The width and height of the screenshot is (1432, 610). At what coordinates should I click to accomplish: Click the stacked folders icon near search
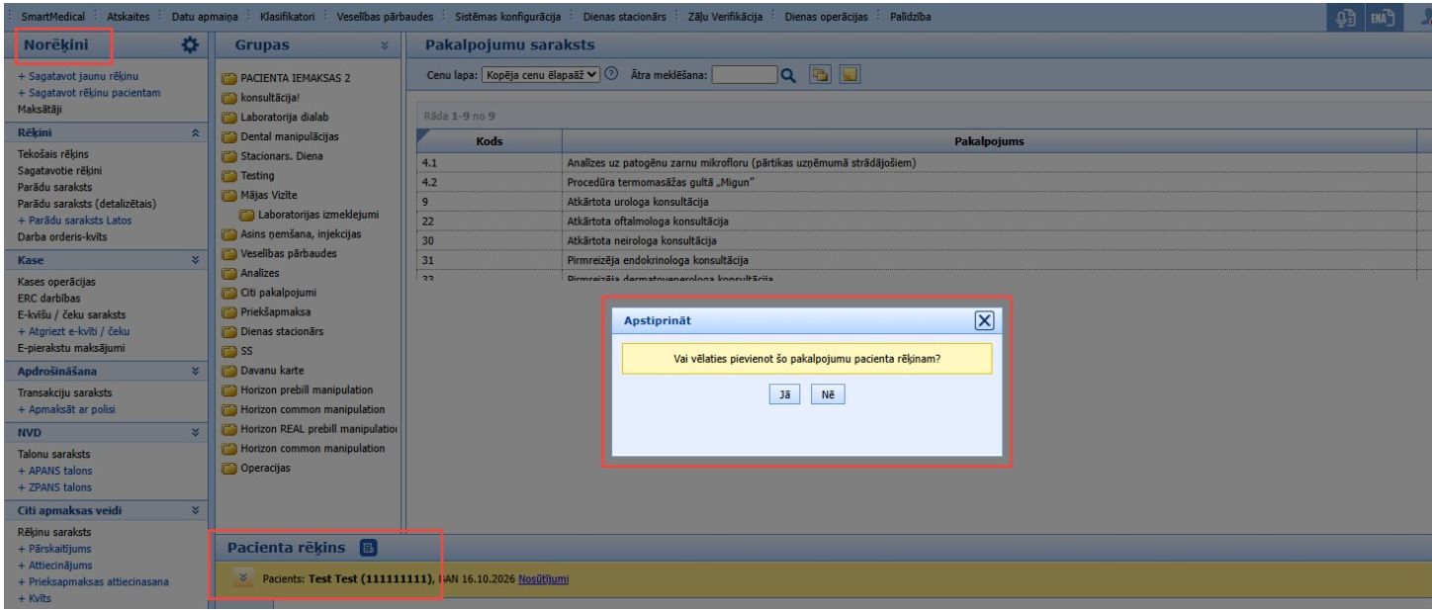coord(820,74)
